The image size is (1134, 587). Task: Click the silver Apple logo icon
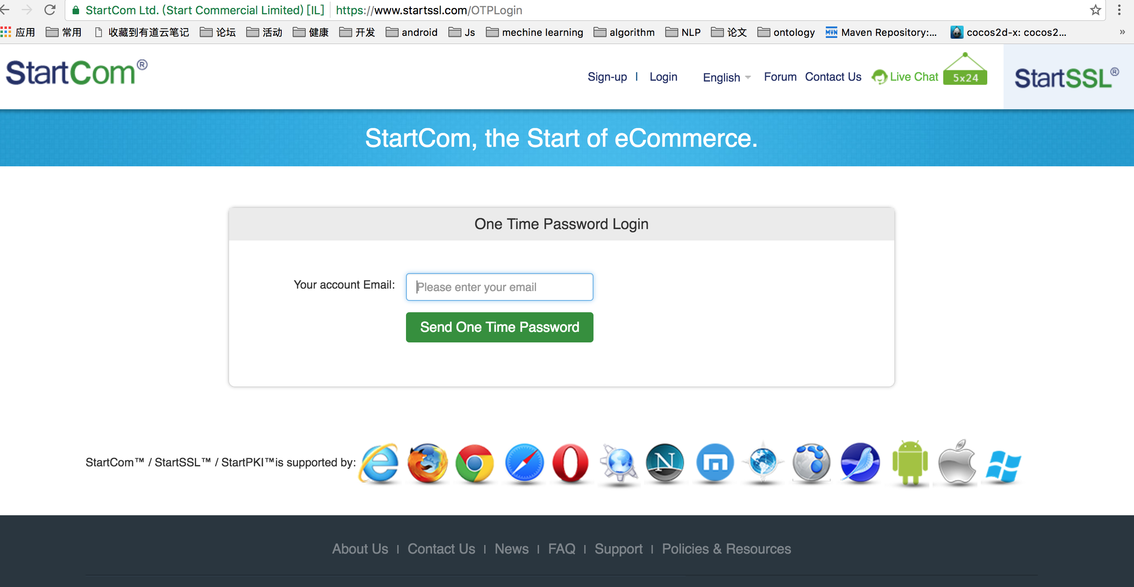[x=957, y=462]
